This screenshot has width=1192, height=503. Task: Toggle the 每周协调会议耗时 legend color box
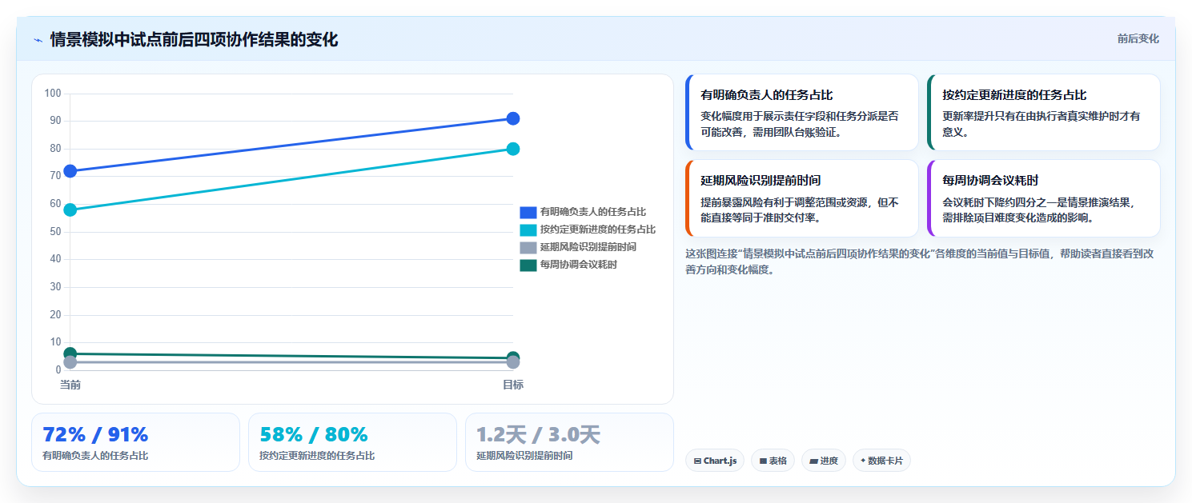[x=528, y=265]
